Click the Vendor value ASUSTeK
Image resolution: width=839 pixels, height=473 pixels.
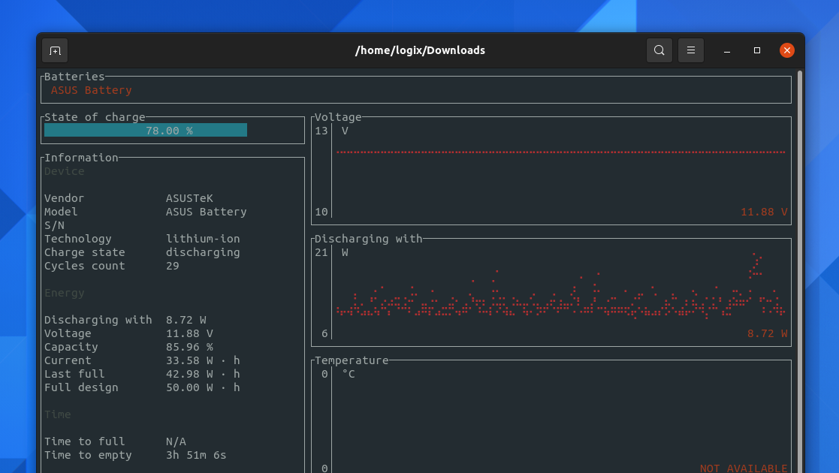pyautogui.click(x=189, y=198)
